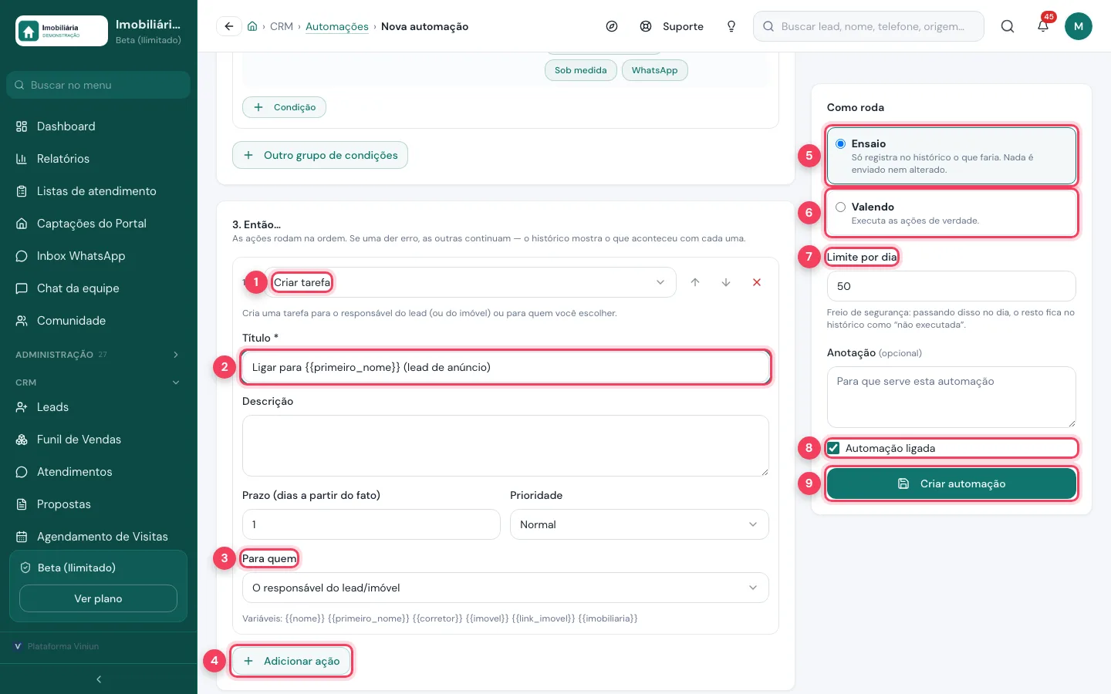
Task: Select the Valendo run mode
Action: 951,213
